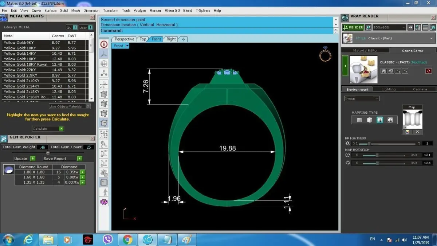Click the save style floppy disk icon
This screenshot has width=437, height=246.
pos(383,71)
